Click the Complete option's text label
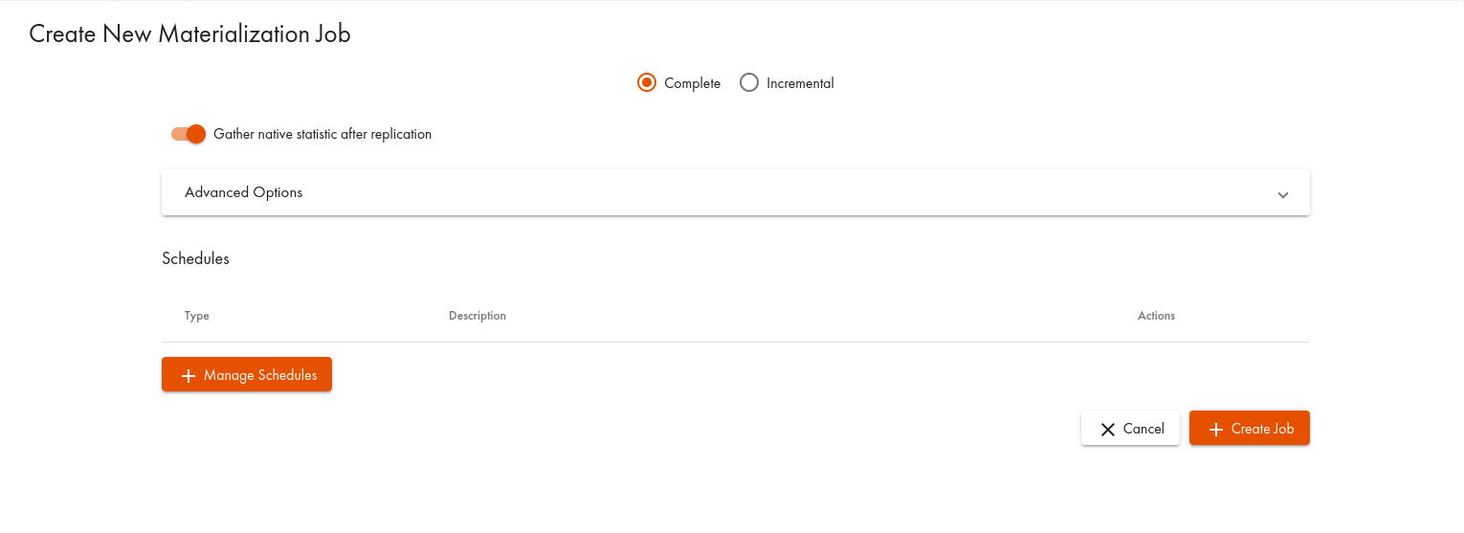Image resolution: width=1464 pixels, height=533 pixels. click(692, 83)
